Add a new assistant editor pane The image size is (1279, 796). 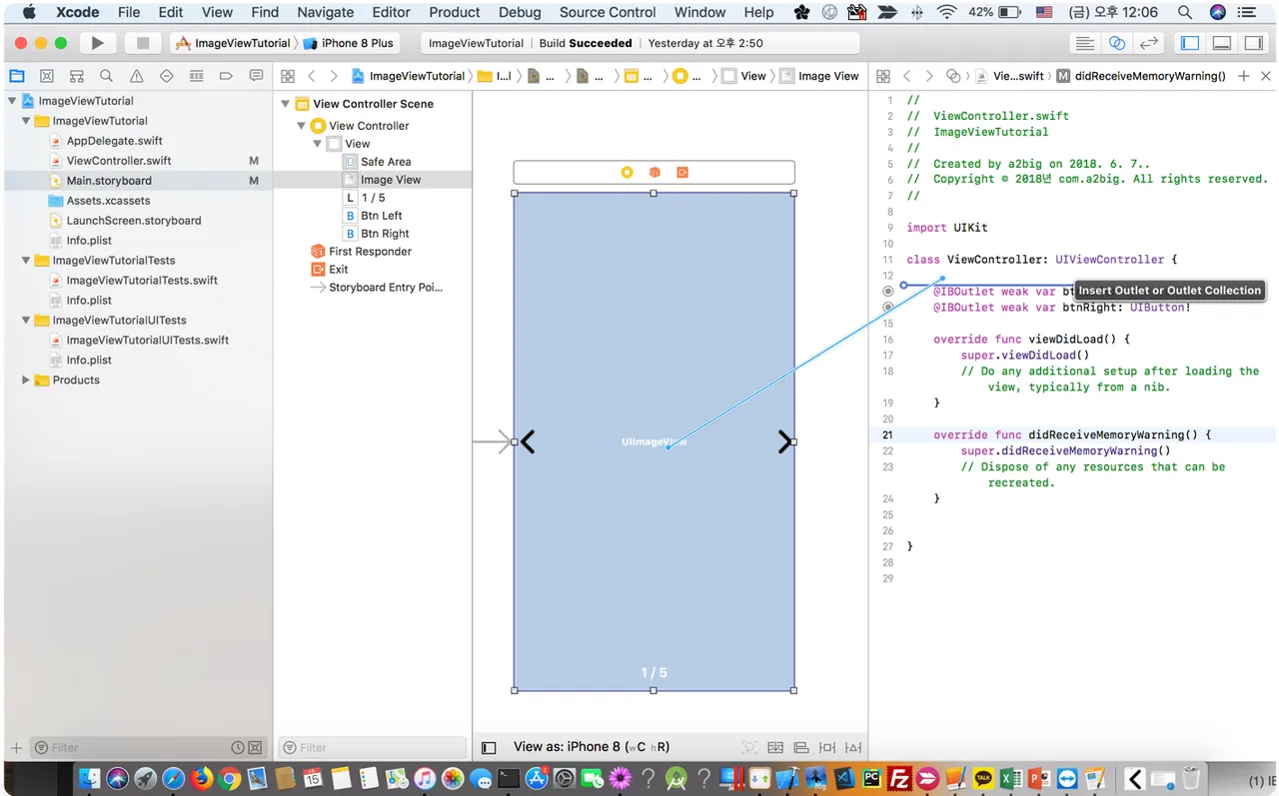point(1244,76)
